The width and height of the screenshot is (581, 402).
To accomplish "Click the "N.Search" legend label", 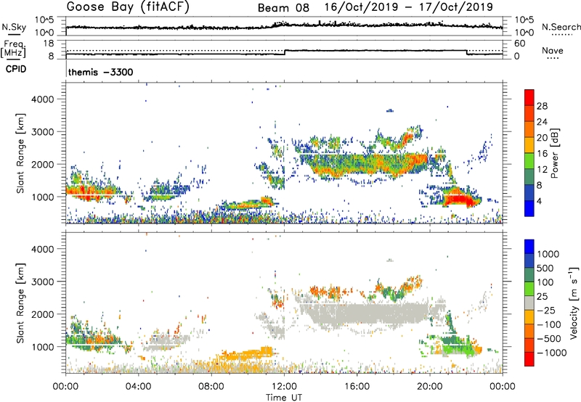I will (561, 27).
